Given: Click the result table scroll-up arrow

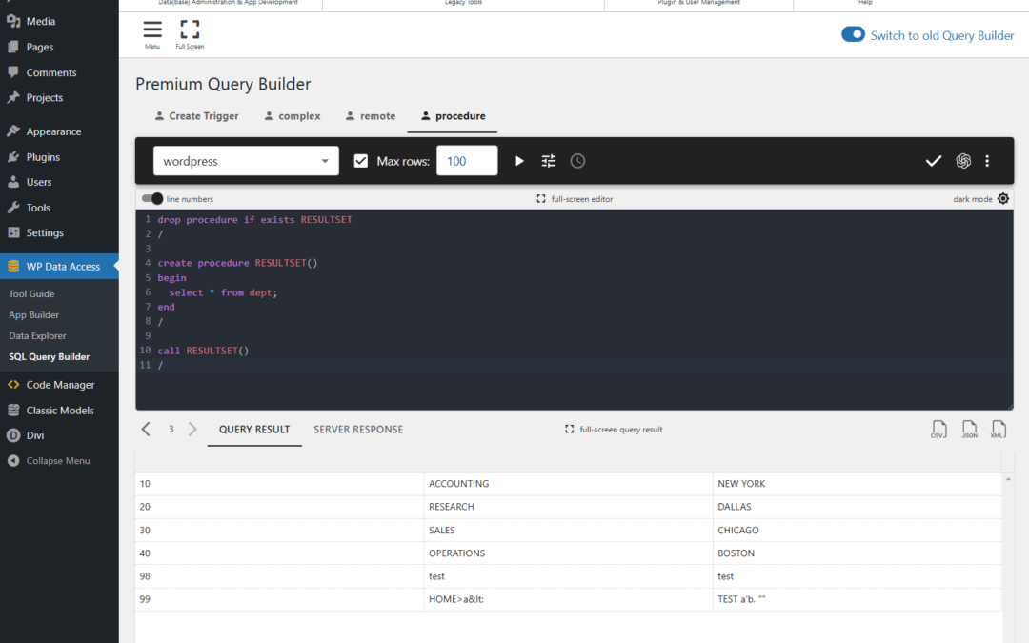Looking at the screenshot, I should tap(1008, 479).
